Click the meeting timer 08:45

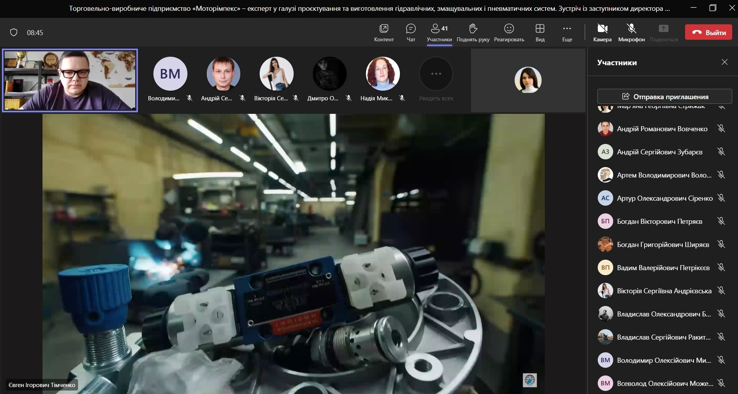[x=35, y=33]
